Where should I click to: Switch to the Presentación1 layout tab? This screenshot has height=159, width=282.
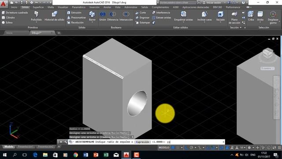coord(26,147)
